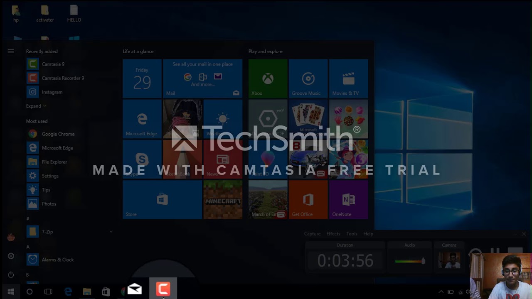This screenshot has width=532, height=299.
Task: Open Task View on the taskbar
Action: point(48,292)
